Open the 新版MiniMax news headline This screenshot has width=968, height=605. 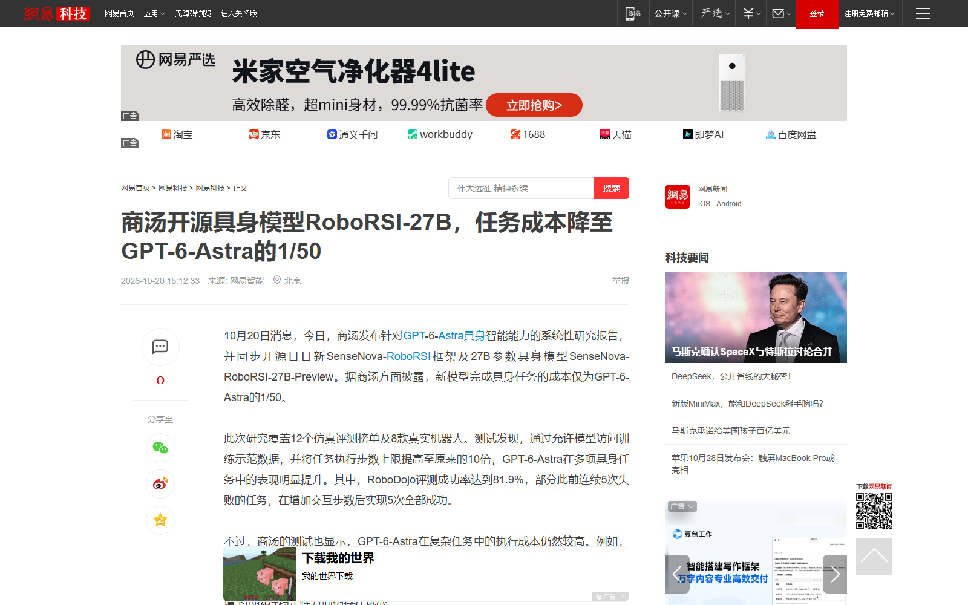click(x=747, y=404)
